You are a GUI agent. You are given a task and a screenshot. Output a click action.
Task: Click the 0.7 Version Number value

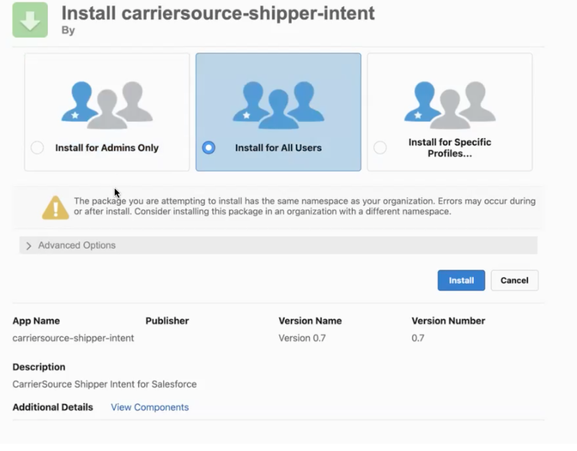click(418, 338)
